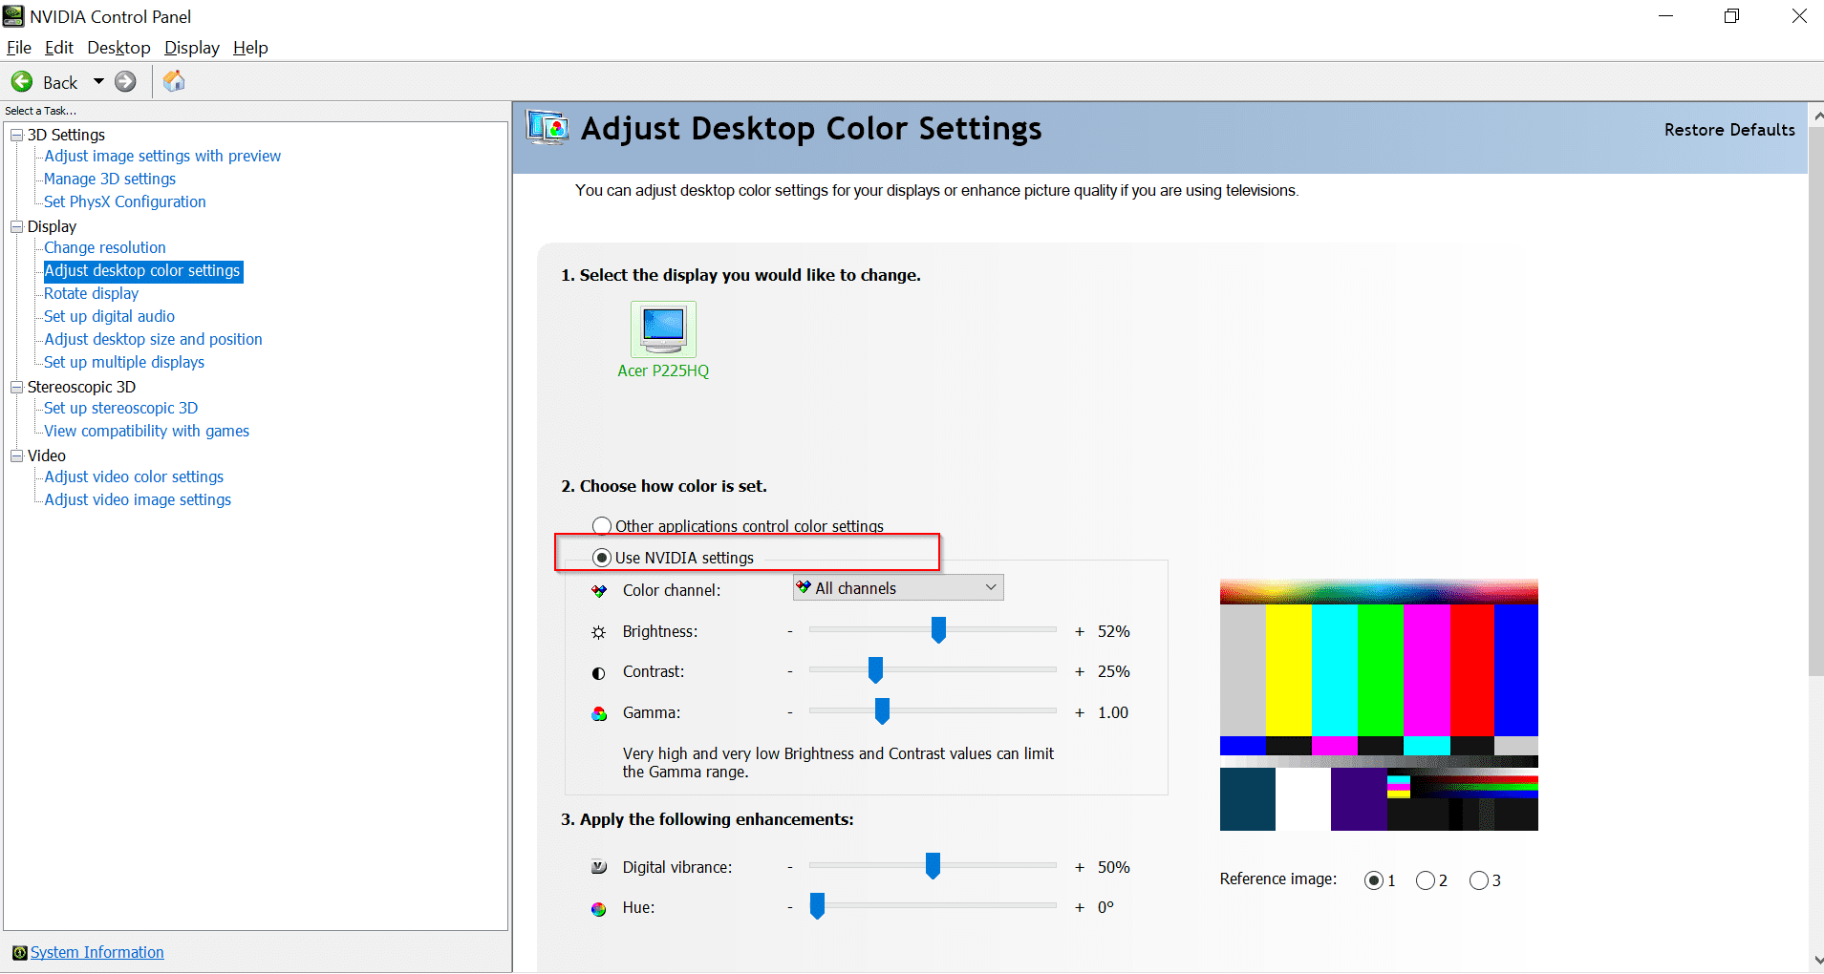The height and width of the screenshot is (974, 1824).
Task: Open the Edit menu
Action: [59, 48]
